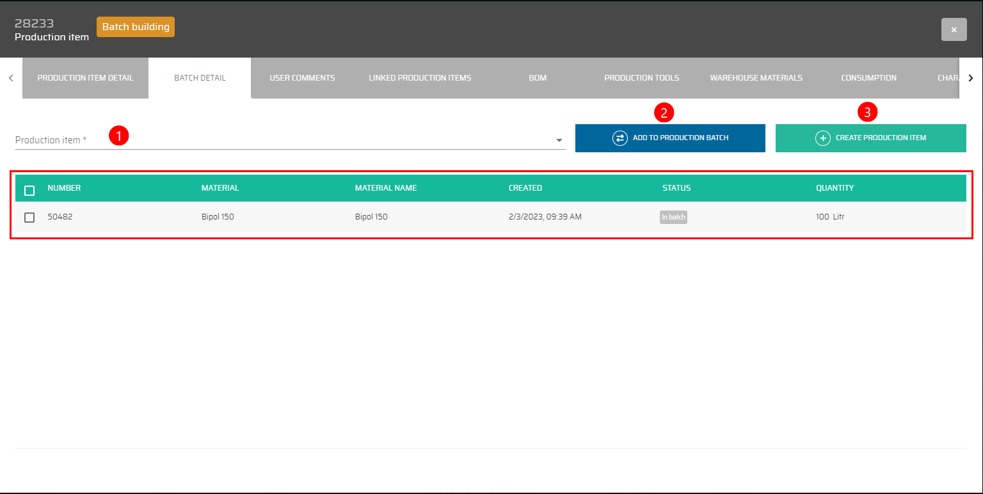Sort by the Quantity column header
The image size is (983, 494).
point(835,188)
